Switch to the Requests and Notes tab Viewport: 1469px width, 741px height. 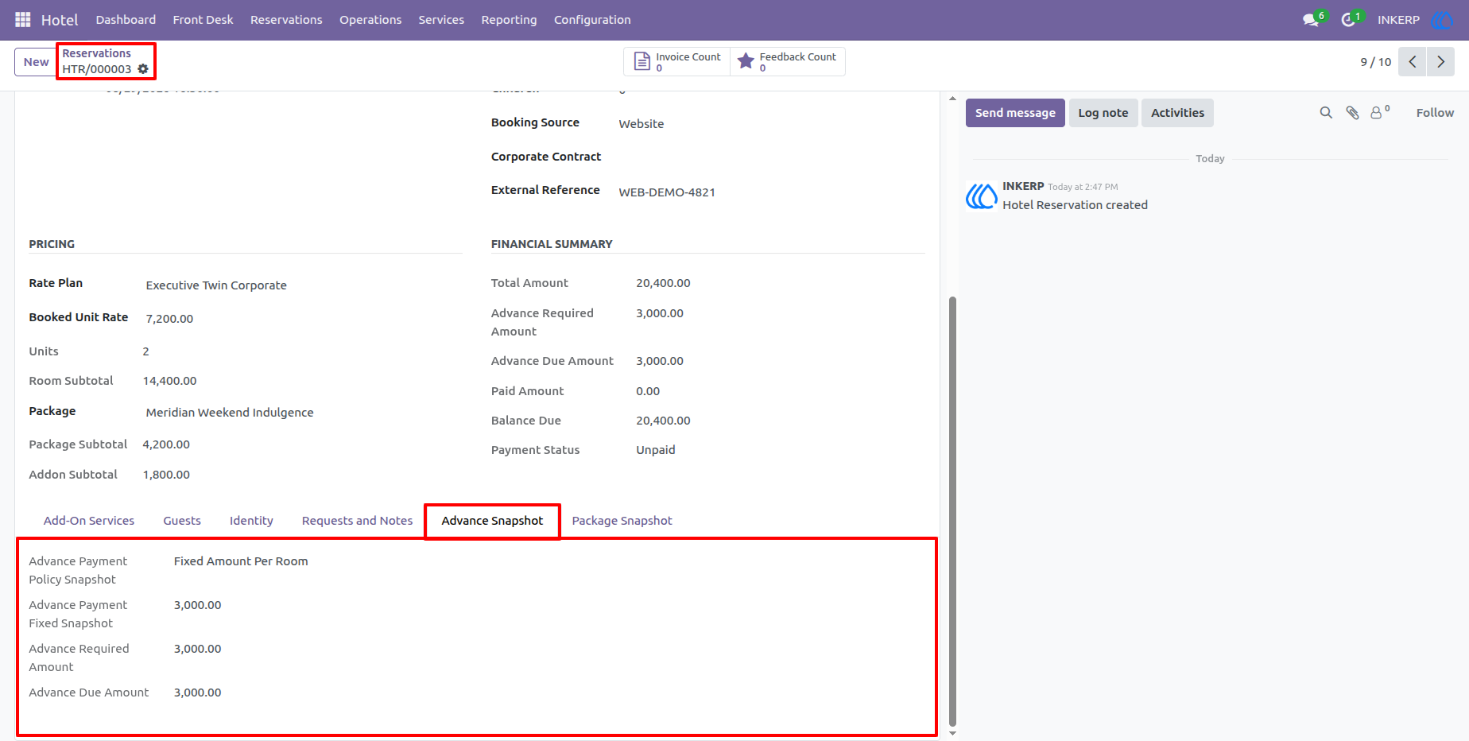[357, 521]
